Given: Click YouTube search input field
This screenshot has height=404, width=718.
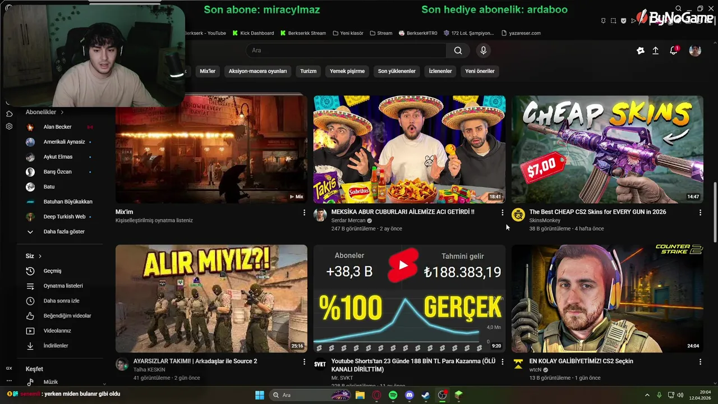Looking at the screenshot, I should click(346, 50).
